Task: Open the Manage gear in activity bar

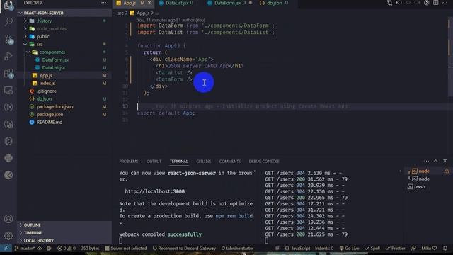Action: pyautogui.click(x=8, y=236)
